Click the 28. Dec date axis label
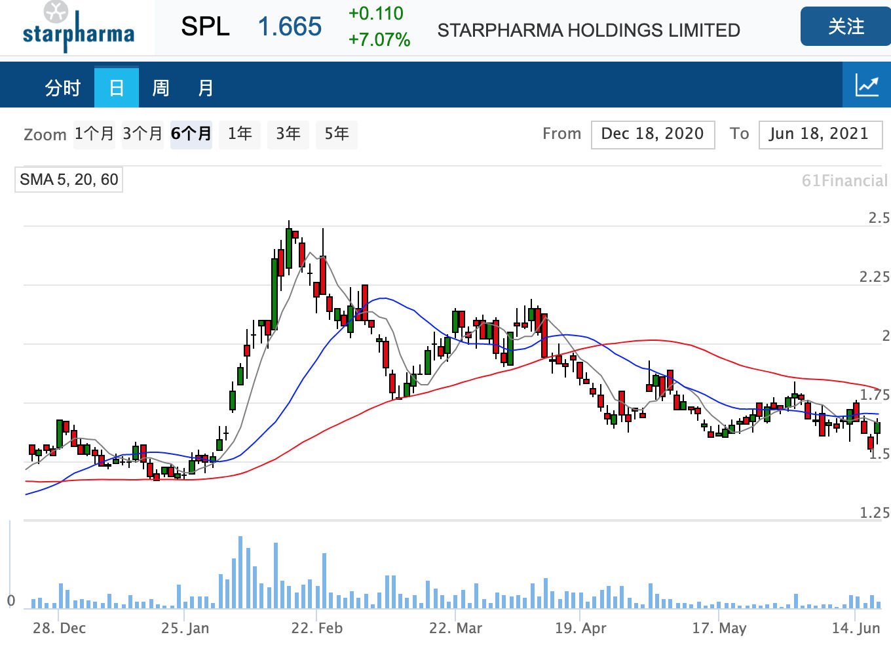The image size is (891, 662). pyautogui.click(x=59, y=628)
